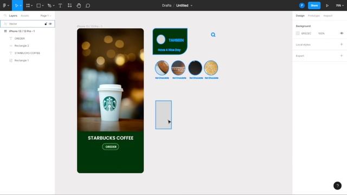This screenshot has height=195, width=347.
Task: Click the background color swatch
Action: [x=298, y=33]
